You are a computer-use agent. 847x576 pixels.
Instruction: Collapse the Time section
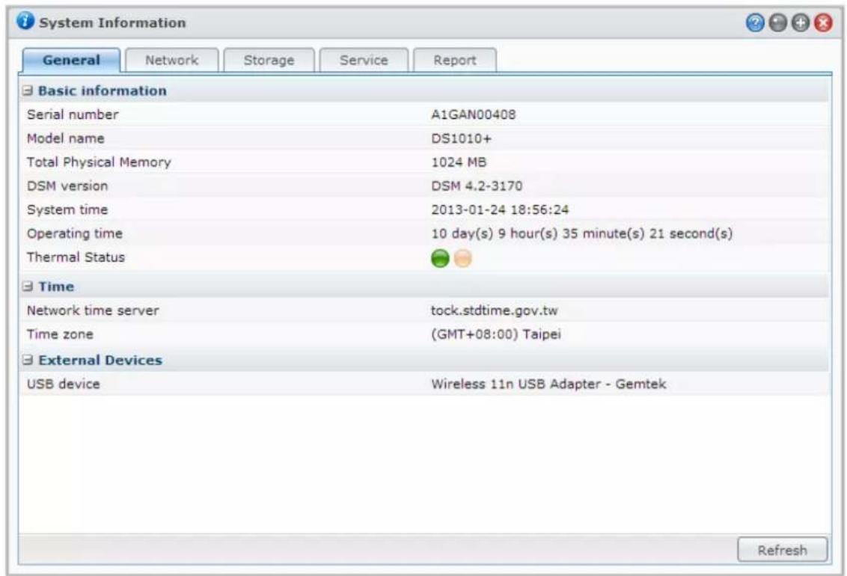(x=28, y=287)
